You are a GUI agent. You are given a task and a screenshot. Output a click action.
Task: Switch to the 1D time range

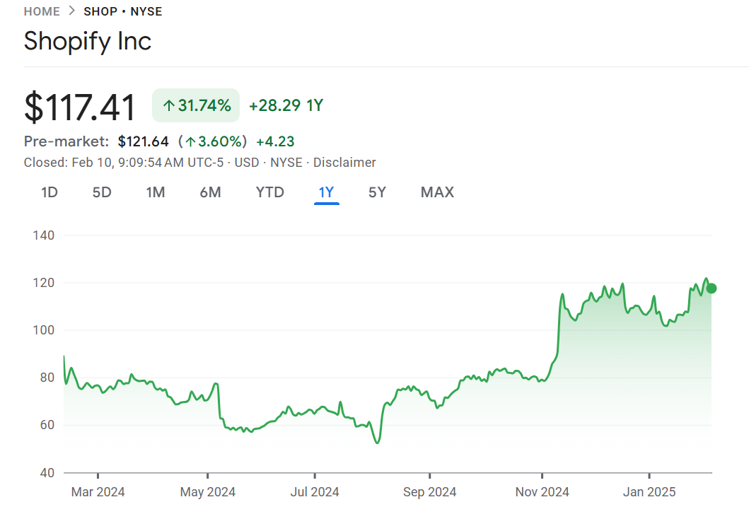tap(50, 192)
